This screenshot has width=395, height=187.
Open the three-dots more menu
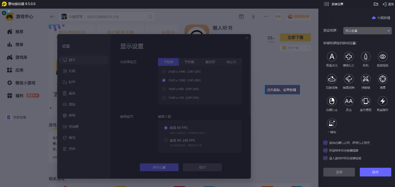pyautogui.click(x=265, y=16)
